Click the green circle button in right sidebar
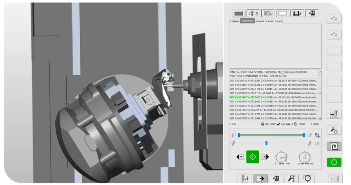The image size is (351, 185). pos(334,162)
